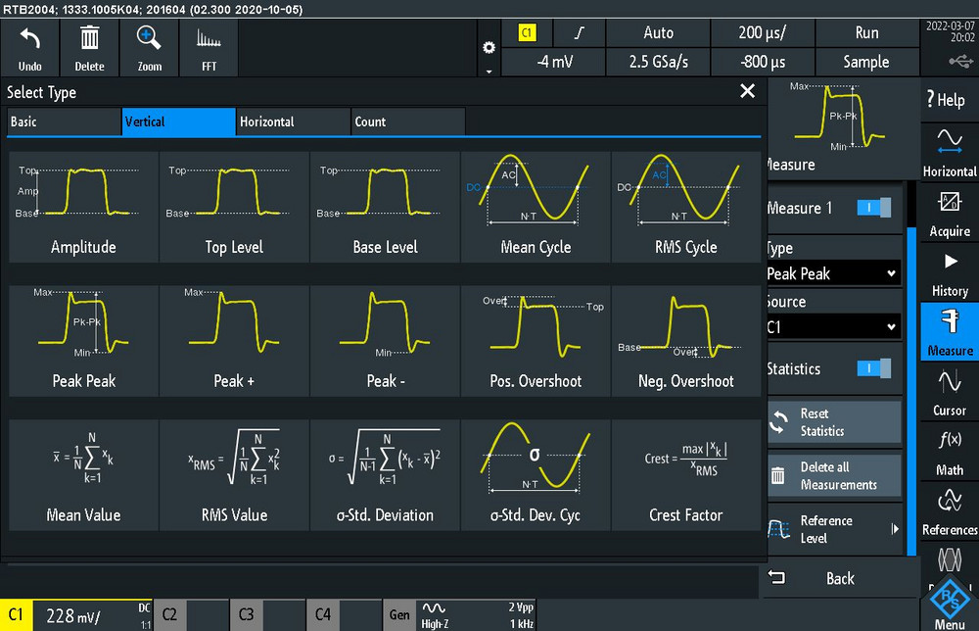Select the RMS Cycle measurement

coord(685,207)
